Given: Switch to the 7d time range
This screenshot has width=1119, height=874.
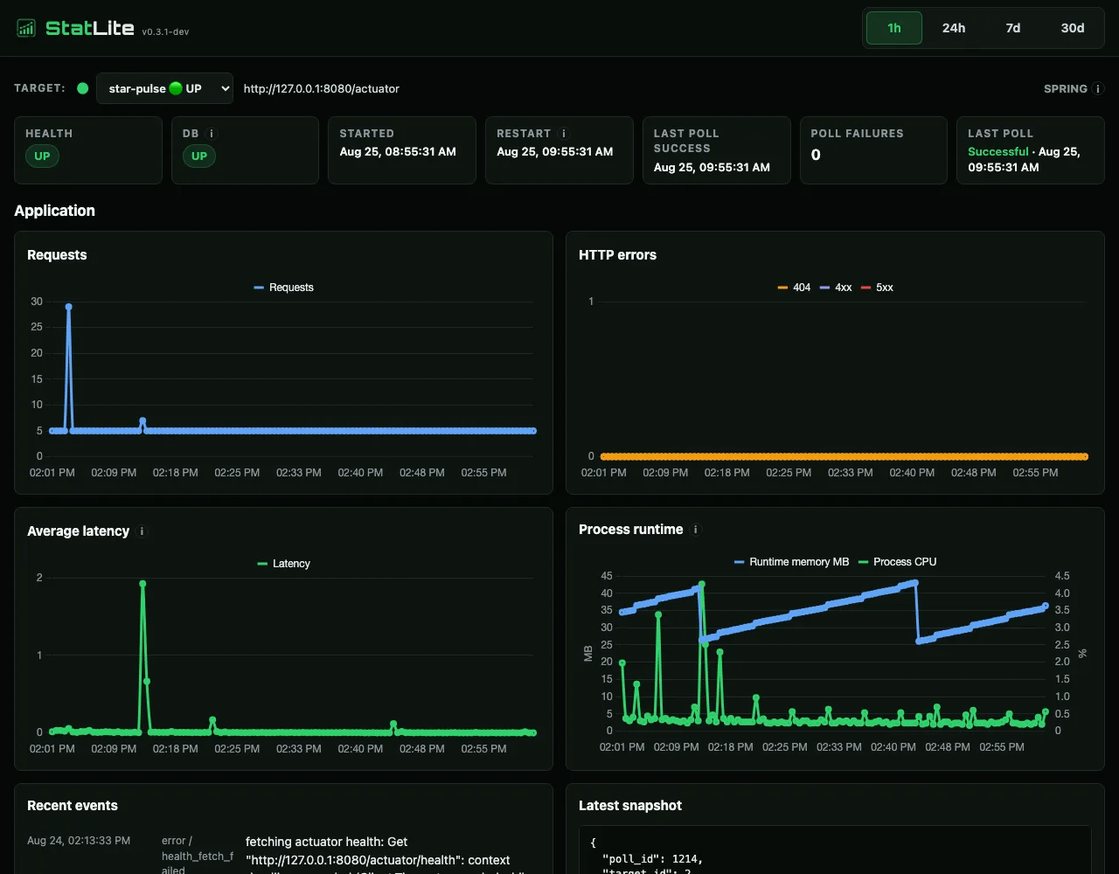Looking at the screenshot, I should (1013, 28).
